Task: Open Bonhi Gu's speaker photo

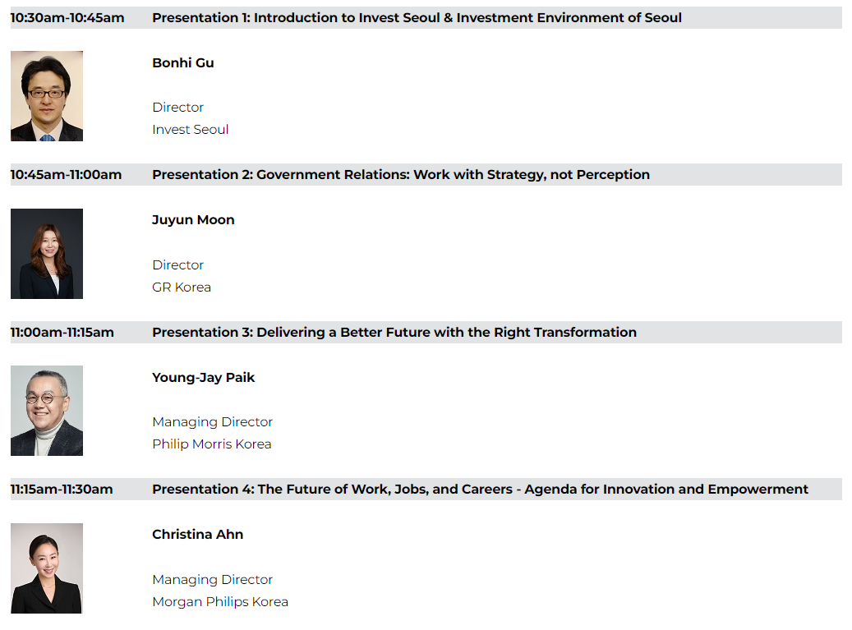Action: 47,96
